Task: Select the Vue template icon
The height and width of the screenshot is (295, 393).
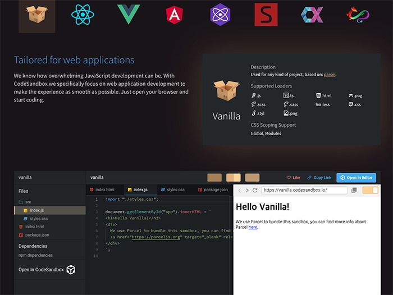Action: pyautogui.click(x=129, y=15)
